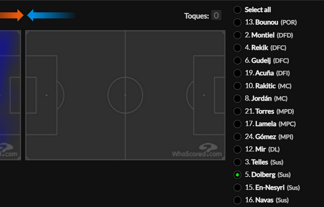Click the blue attack direction arrow
The height and width of the screenshot is (207, 324).
pos(52,15)
